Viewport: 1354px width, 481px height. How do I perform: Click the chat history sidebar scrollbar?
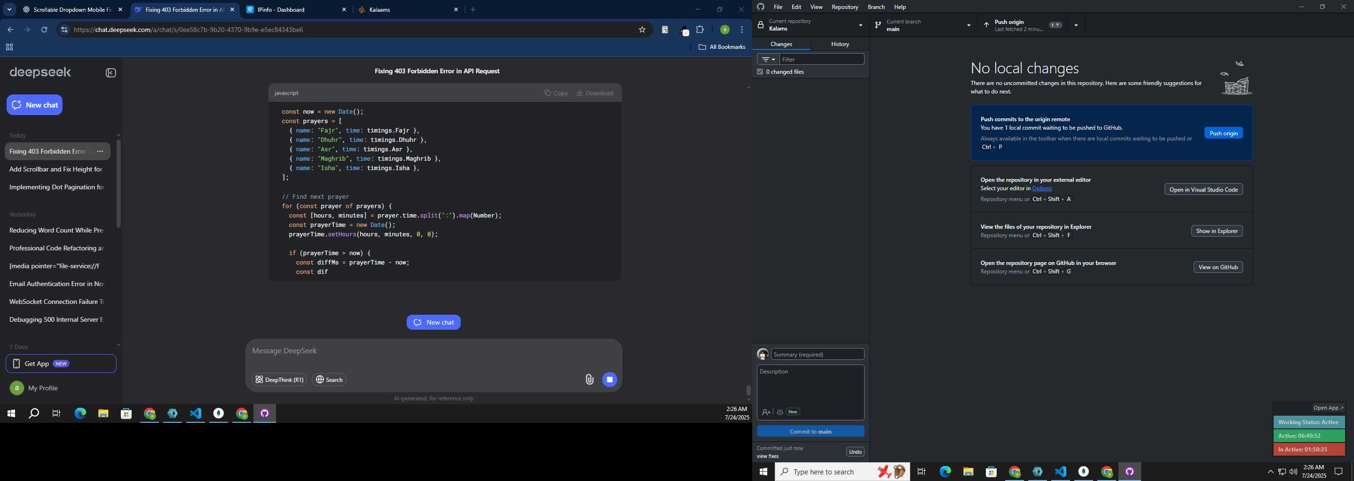[x=119, y=184]
